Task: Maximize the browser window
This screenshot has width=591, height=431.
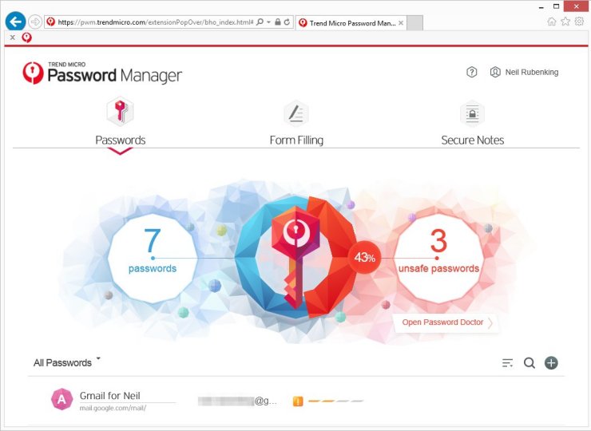Action: tap(556, 6)
